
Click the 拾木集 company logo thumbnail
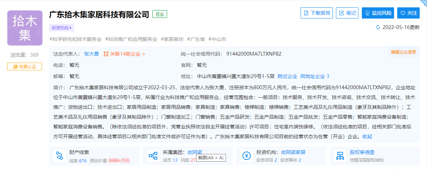pyautogui.click(x=25, y=28)
